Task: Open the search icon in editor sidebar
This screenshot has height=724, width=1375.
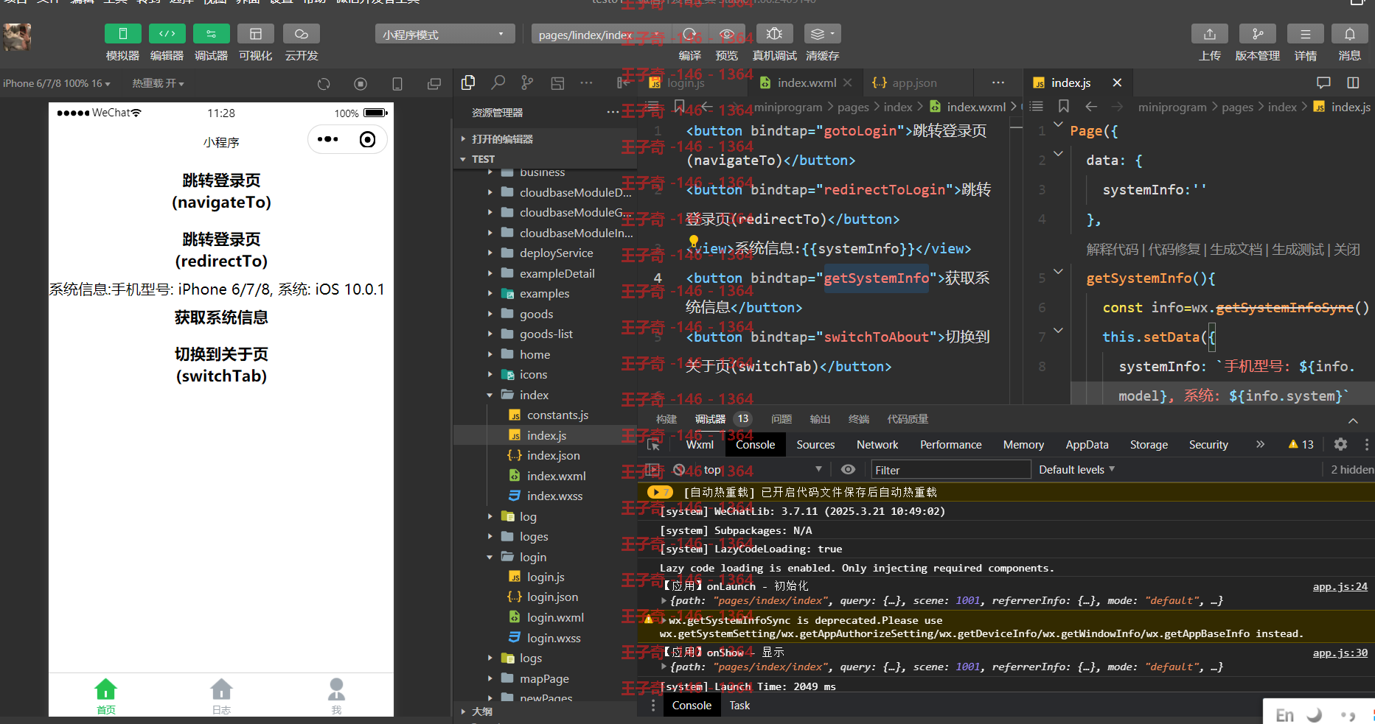Action: [498, 82]
